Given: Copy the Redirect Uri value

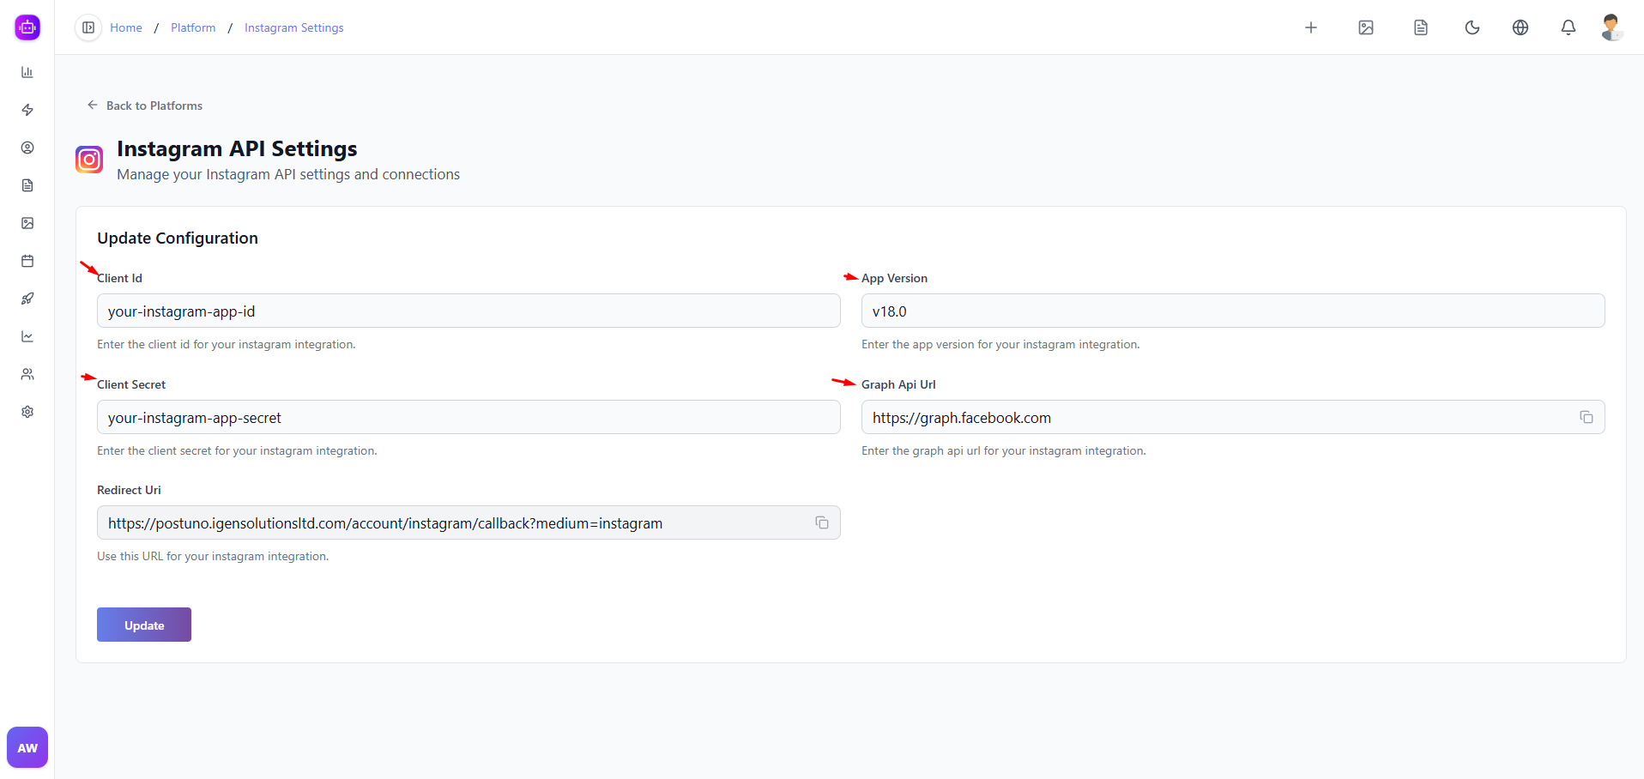Looking at the screenshot, I should pyautogui.click(x=821, y=522).
